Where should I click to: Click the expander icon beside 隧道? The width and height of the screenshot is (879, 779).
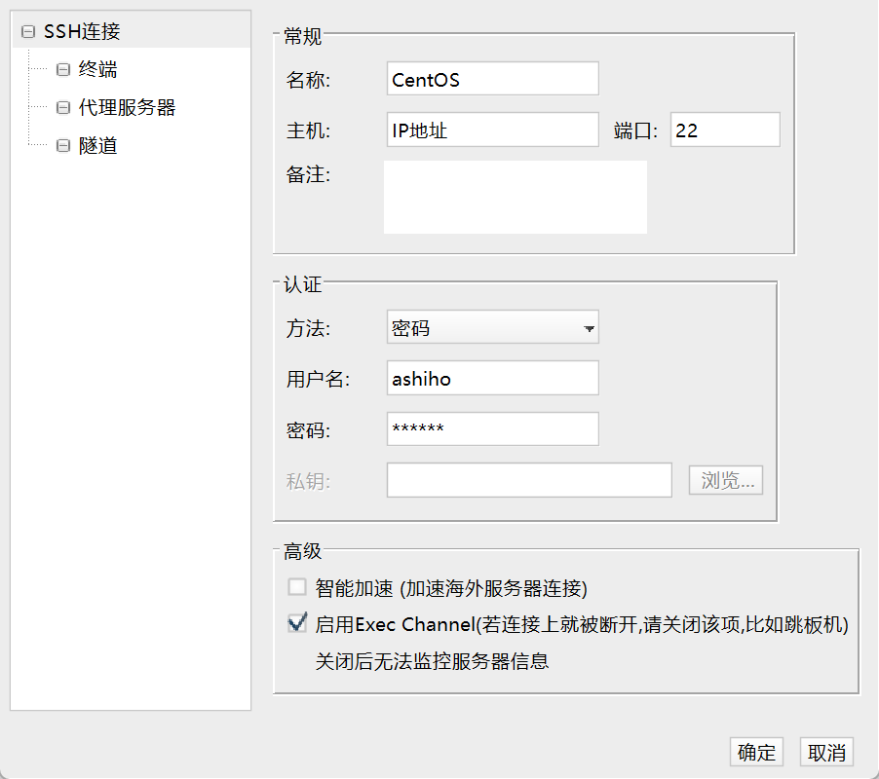point(63,146)
